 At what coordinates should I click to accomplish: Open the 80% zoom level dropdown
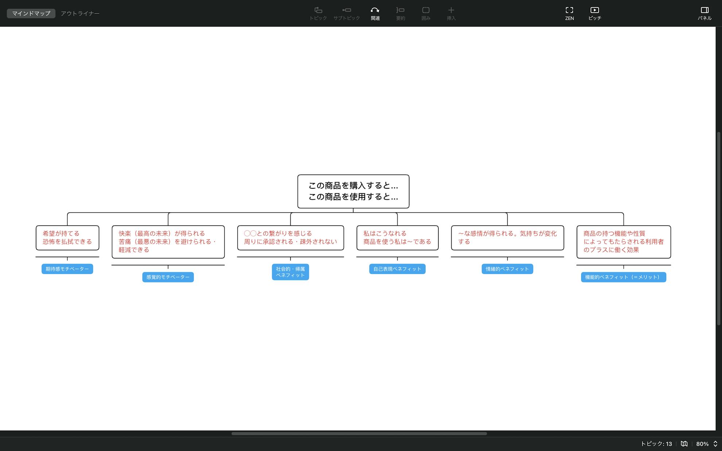pyautogui.click(x=702, y=444)
